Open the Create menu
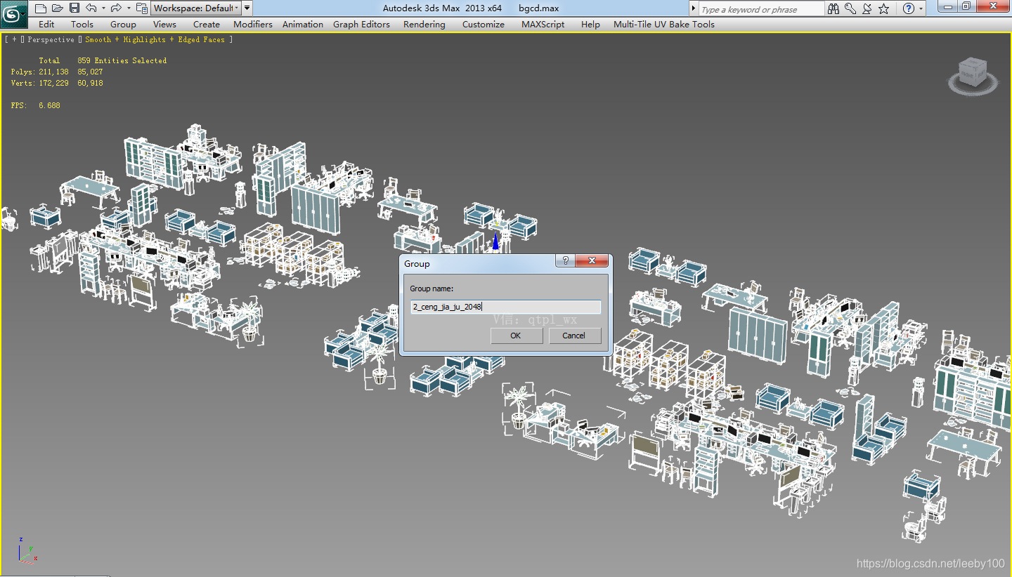Image resolution: width=1012 pixels, height=577 pixels. 207,24
